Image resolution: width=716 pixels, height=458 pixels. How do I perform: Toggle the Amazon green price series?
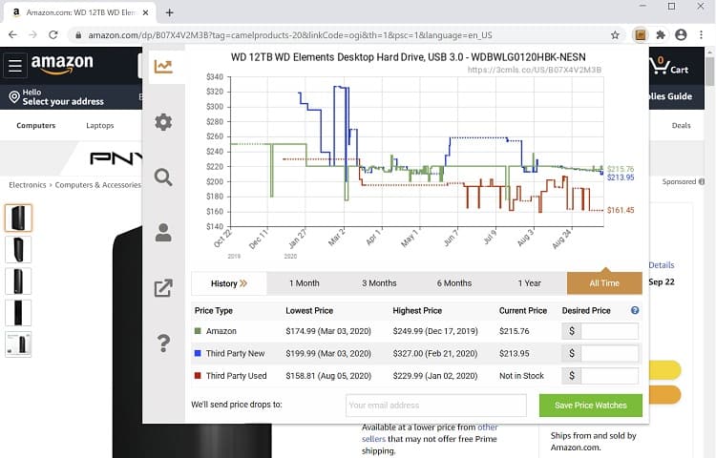(x=198, y=331)
